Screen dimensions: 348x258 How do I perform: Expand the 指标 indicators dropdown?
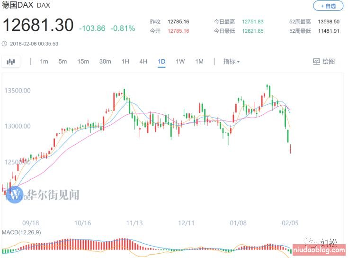click(231, 61)
